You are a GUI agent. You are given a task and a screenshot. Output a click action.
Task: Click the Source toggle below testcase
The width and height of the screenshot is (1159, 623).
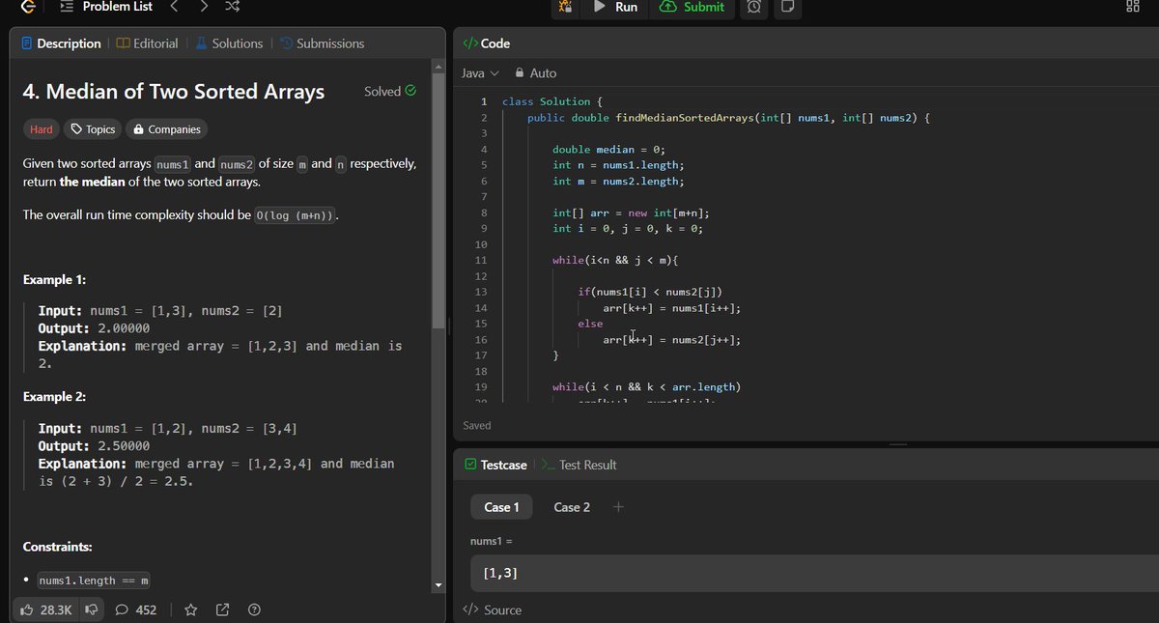pyautogui.click(x=493, y=609)
